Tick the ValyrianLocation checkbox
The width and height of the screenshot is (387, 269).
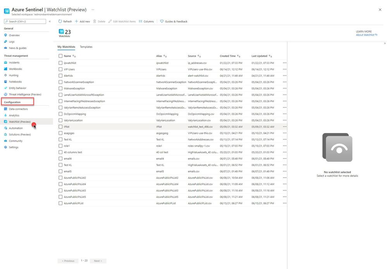tap(60, 120)
